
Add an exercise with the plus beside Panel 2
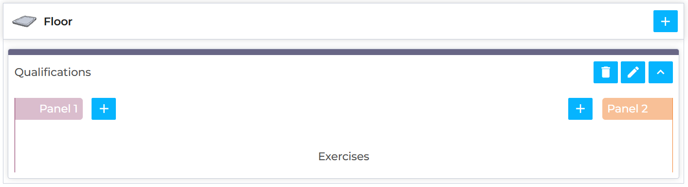pyautogui.click(x=580, y=109)
